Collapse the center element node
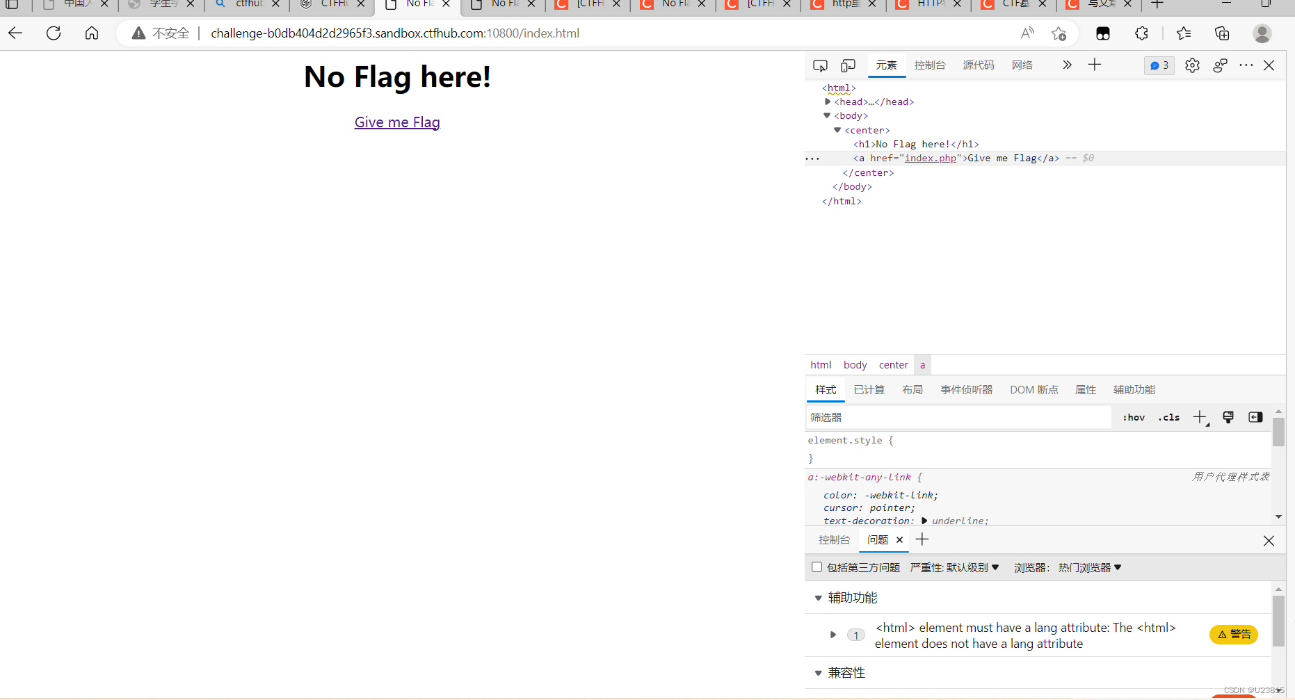Viewport: 1295px width, 700px height. click(837, 130)
